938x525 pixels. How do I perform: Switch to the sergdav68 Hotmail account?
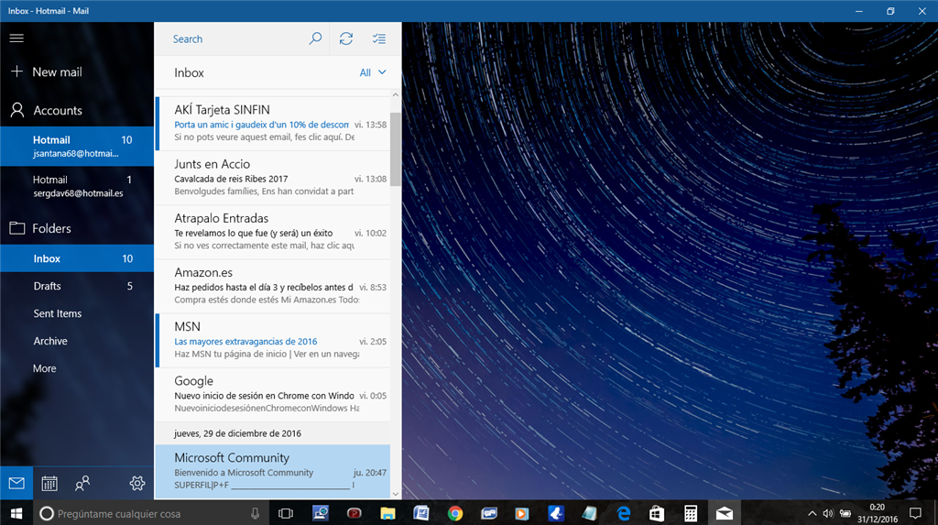(77, 186)
